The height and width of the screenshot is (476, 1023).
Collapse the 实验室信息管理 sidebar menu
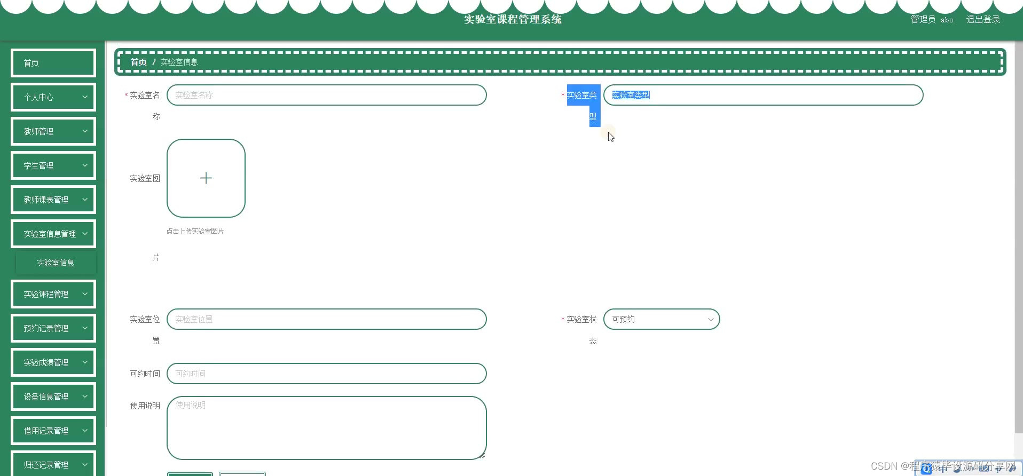(x=53, y=234)
